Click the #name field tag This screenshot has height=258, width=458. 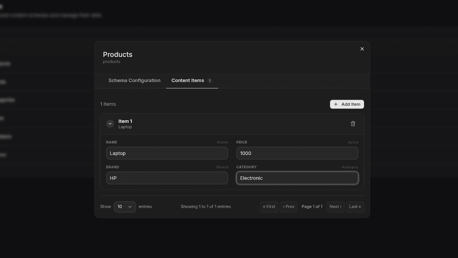coord(223,142)
